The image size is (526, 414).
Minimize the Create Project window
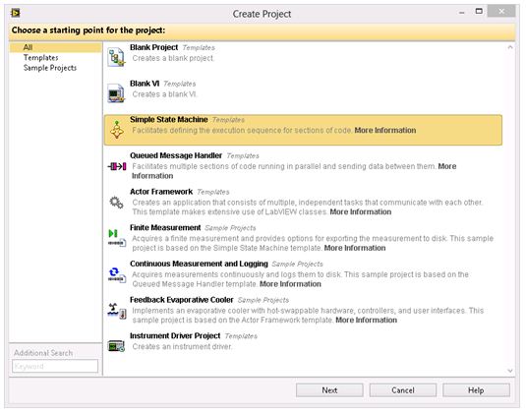pyautogui.click(x=462, y=13)
